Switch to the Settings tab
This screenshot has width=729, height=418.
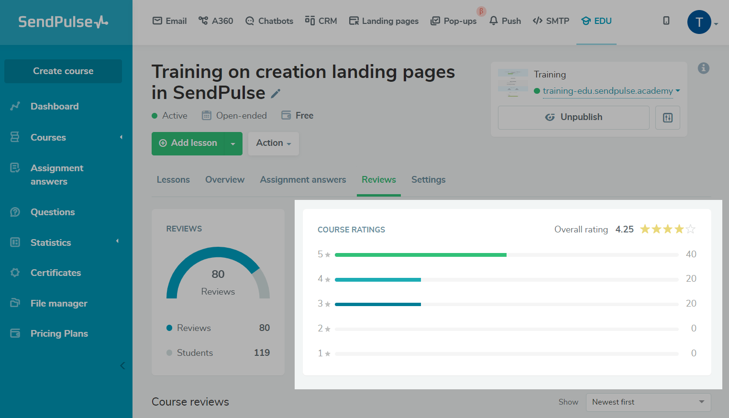pyautogui.click(x=429, y=180)
